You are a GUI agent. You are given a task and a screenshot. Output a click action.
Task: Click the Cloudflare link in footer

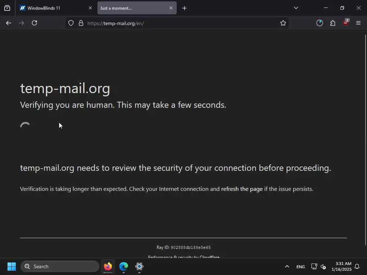click(x=209, y=256)
